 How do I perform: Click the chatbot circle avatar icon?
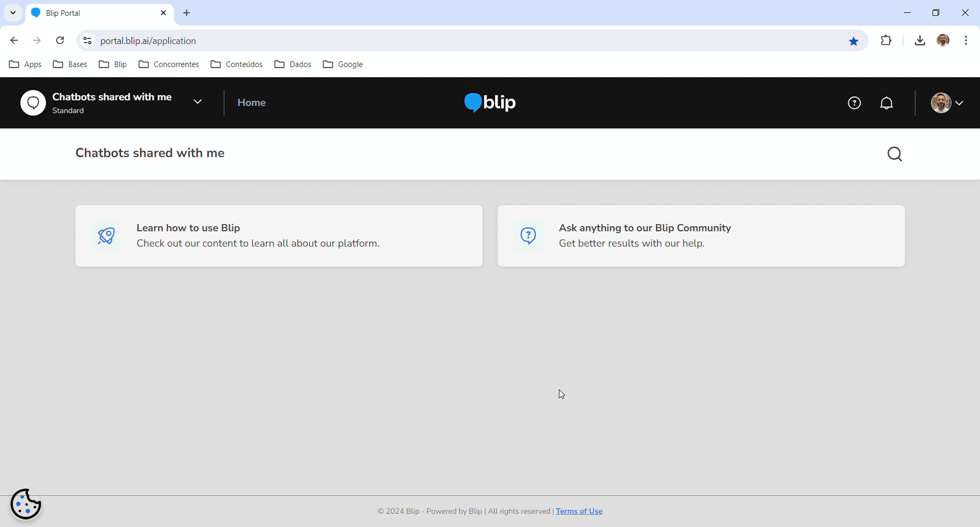tap(33, 103)
